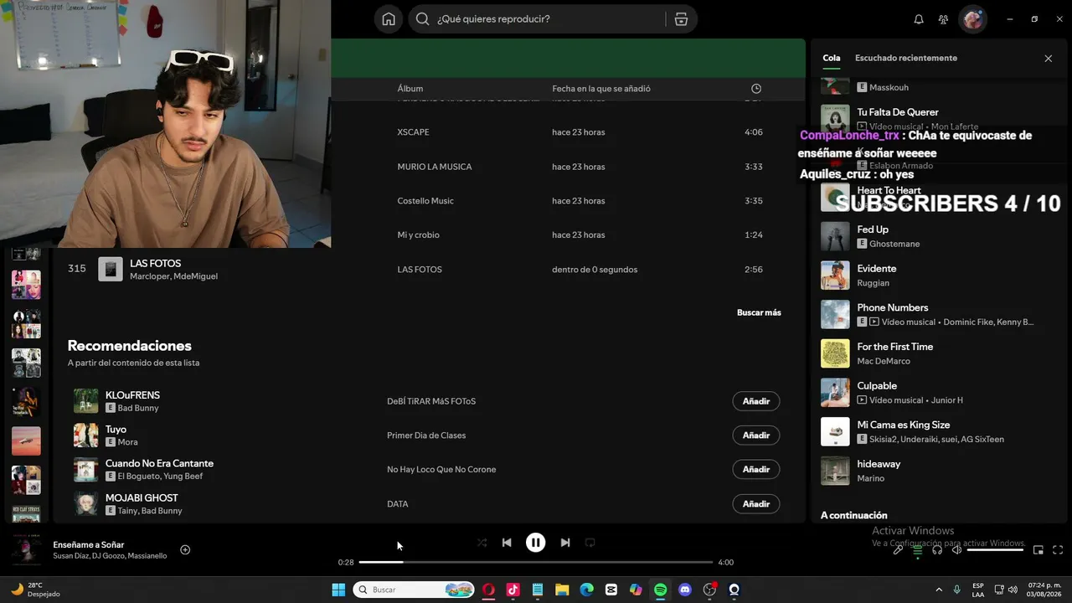
Task: Close the queue panel with the X
Action: click(x=1048, y=59)
